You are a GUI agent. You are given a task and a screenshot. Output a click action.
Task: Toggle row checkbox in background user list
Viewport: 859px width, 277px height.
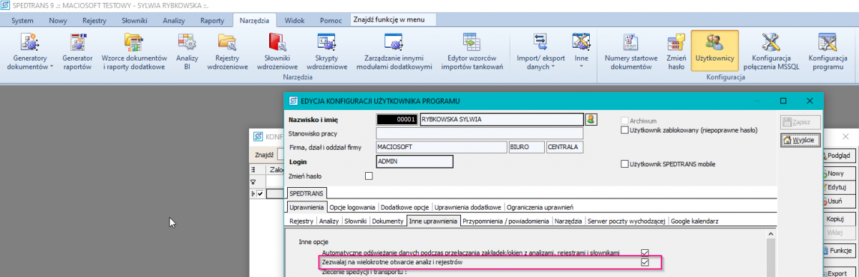[260, 193]
